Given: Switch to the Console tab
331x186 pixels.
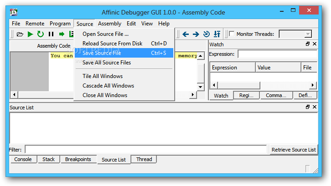Looking at the screenshot, I should click(23, 159).
